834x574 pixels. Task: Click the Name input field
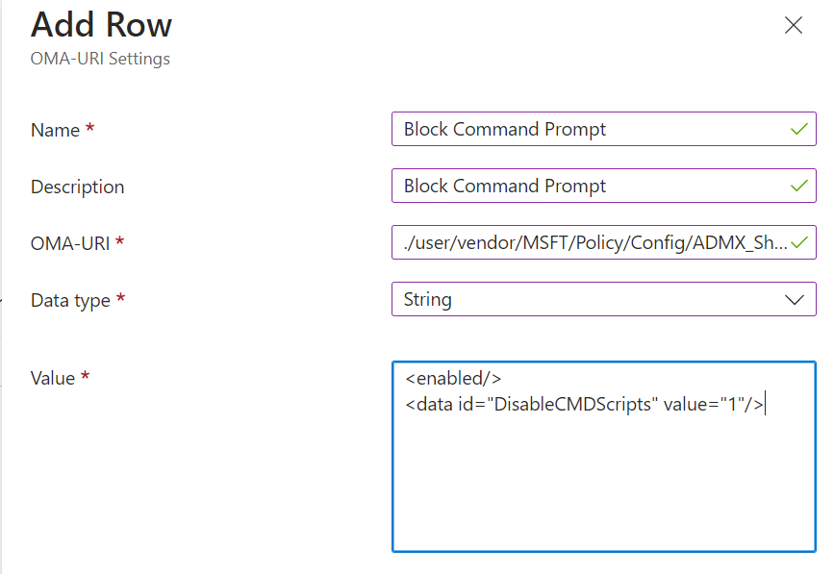click(587, 130)
